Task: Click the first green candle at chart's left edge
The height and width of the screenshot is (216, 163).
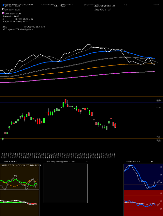Action: 3,139
